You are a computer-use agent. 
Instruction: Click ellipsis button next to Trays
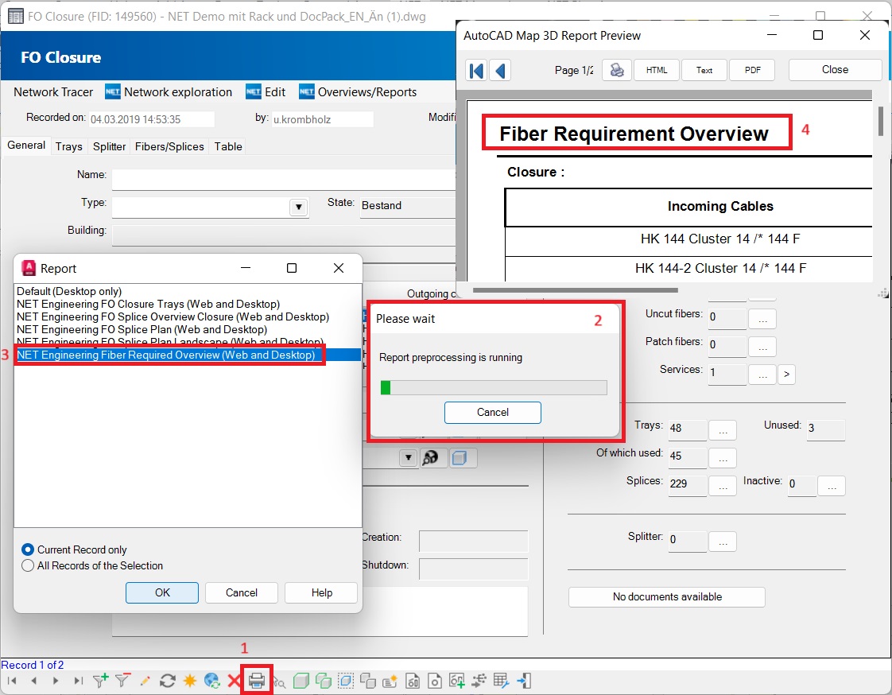723,430
